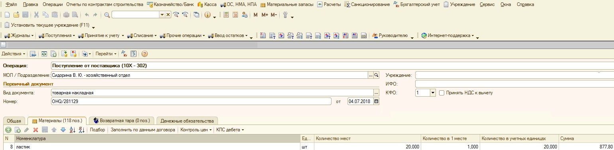
Task: Click the Номер field containing OHQ/281129
Action: click(x=191, y=101)
